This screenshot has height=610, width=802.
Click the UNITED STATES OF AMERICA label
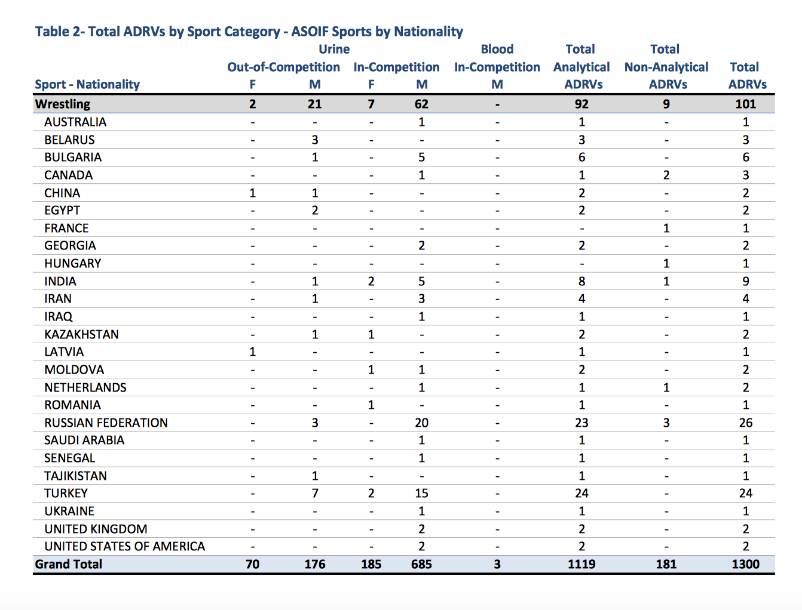[x=124, y=547]
